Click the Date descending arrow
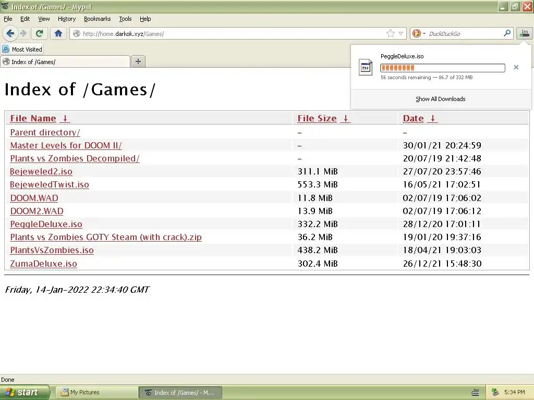The height and width of the screenshot is (400, 534). [432, 118]
